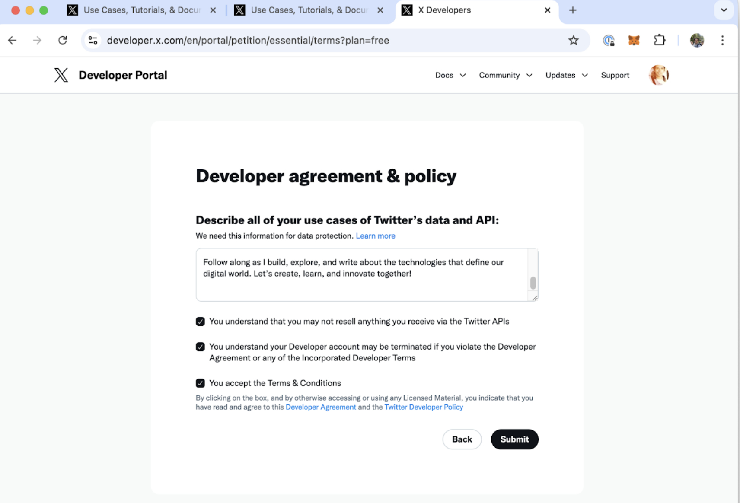Click the textarea resize handle

pyautogui.click(x=535, y=298)
